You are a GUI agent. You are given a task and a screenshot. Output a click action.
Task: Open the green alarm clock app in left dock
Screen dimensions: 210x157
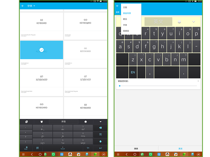point(53,154)
